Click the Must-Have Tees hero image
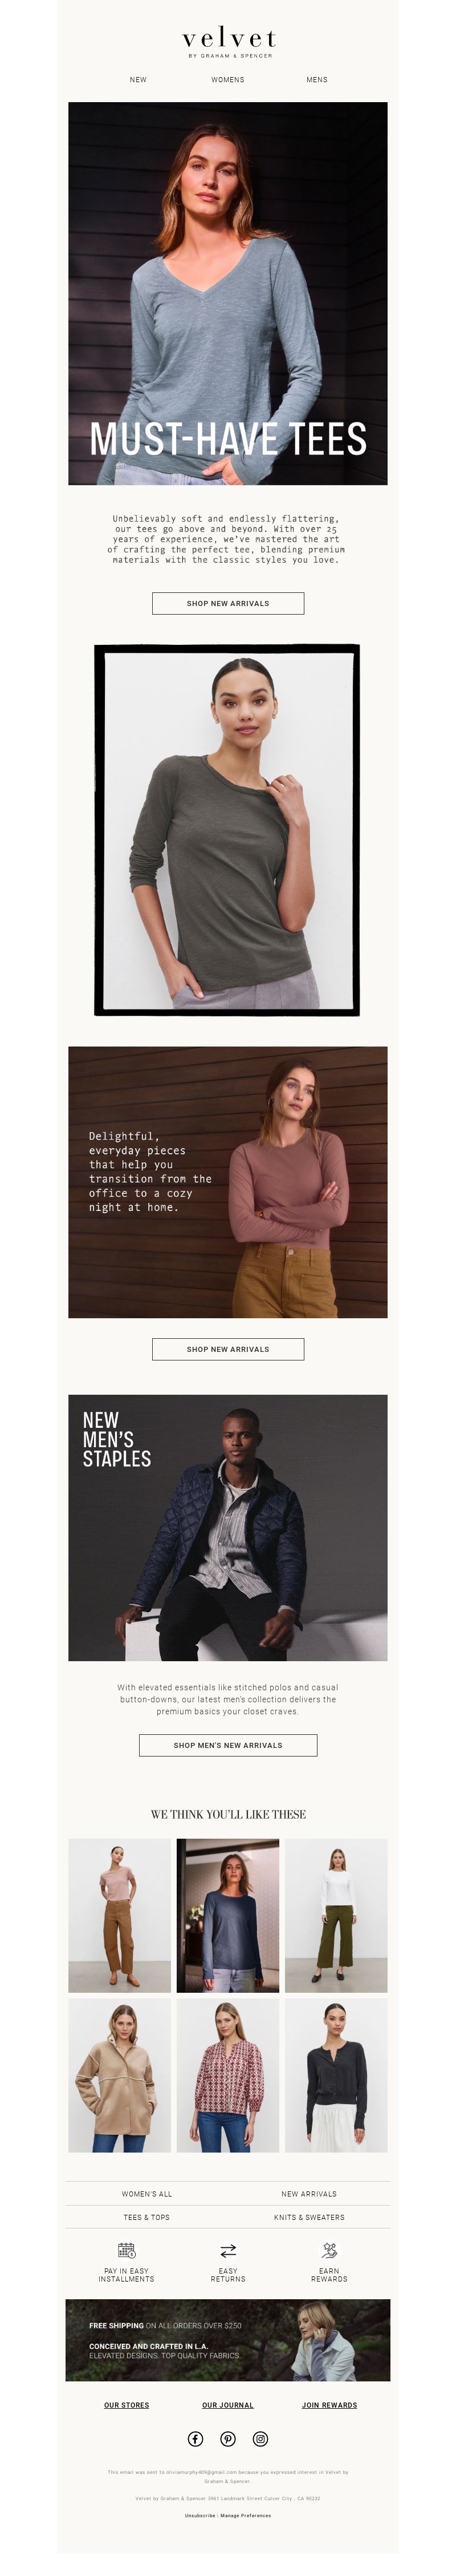 [227, 293]
